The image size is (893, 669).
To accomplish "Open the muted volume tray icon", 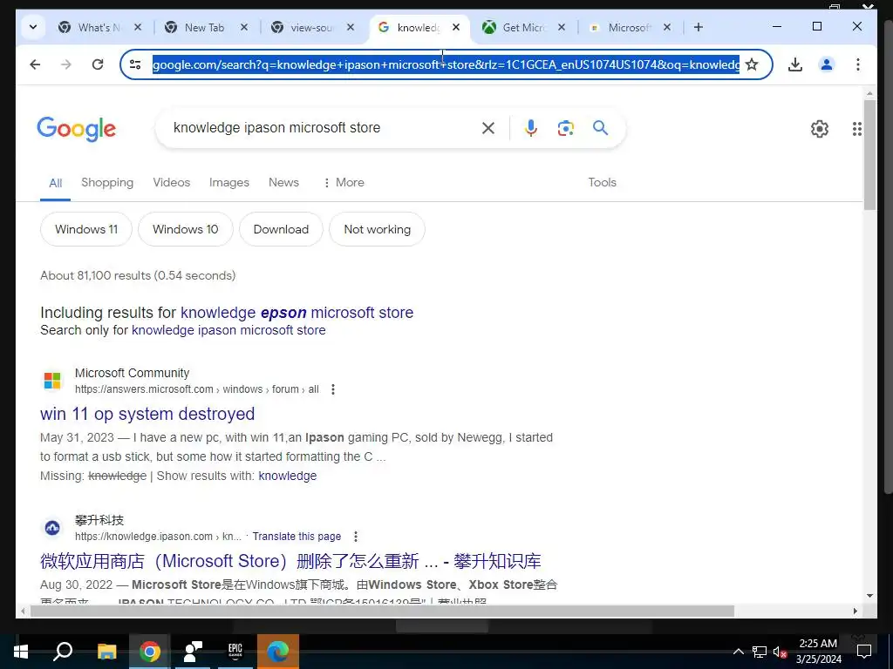I will (x=780, y=652).
